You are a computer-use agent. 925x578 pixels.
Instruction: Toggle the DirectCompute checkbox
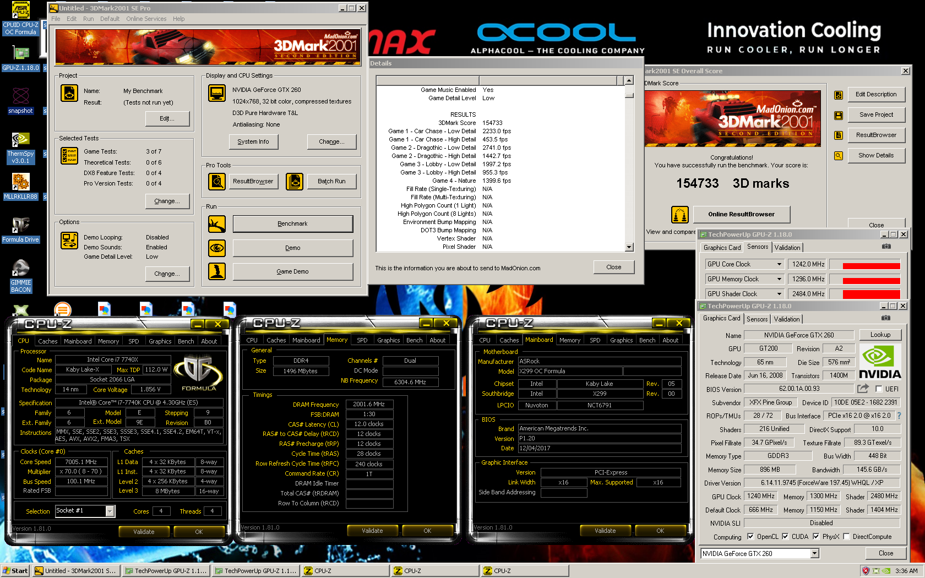coord(846,536)
